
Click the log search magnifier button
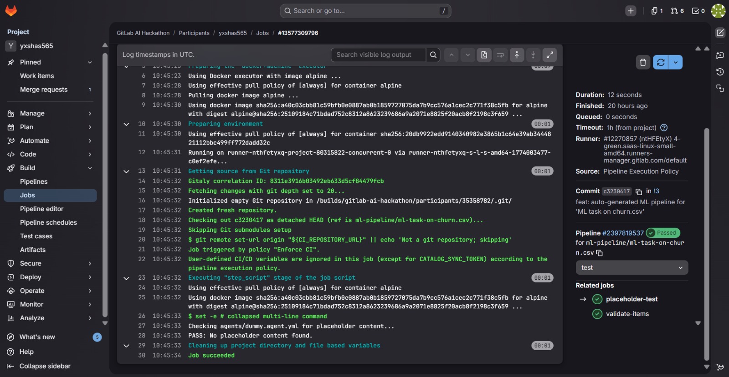click(x=433, y=55)
